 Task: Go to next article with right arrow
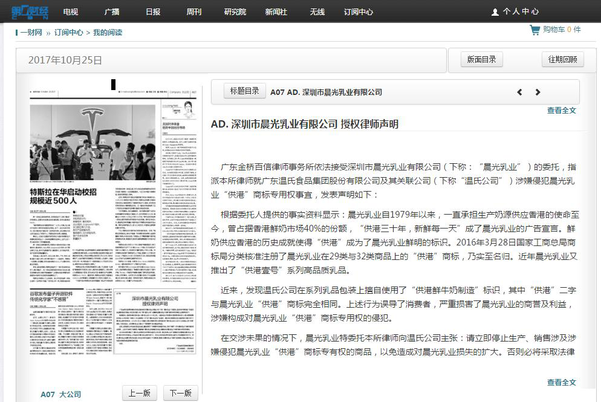point(538,92)
